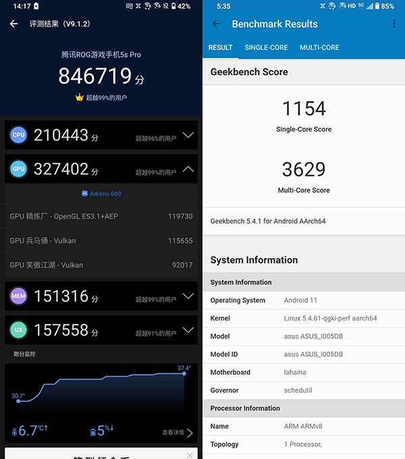Expand the UX score breakdown
The image size is (405, 459).
point(188,329)
